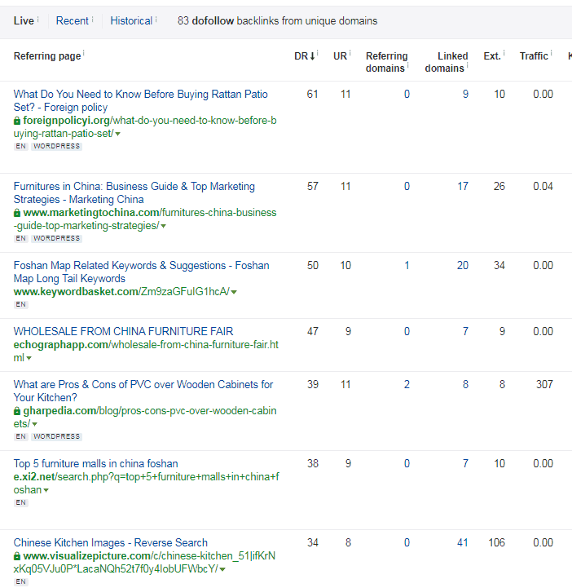Click traffic value 307 in gharpedia row

point(544,385)
